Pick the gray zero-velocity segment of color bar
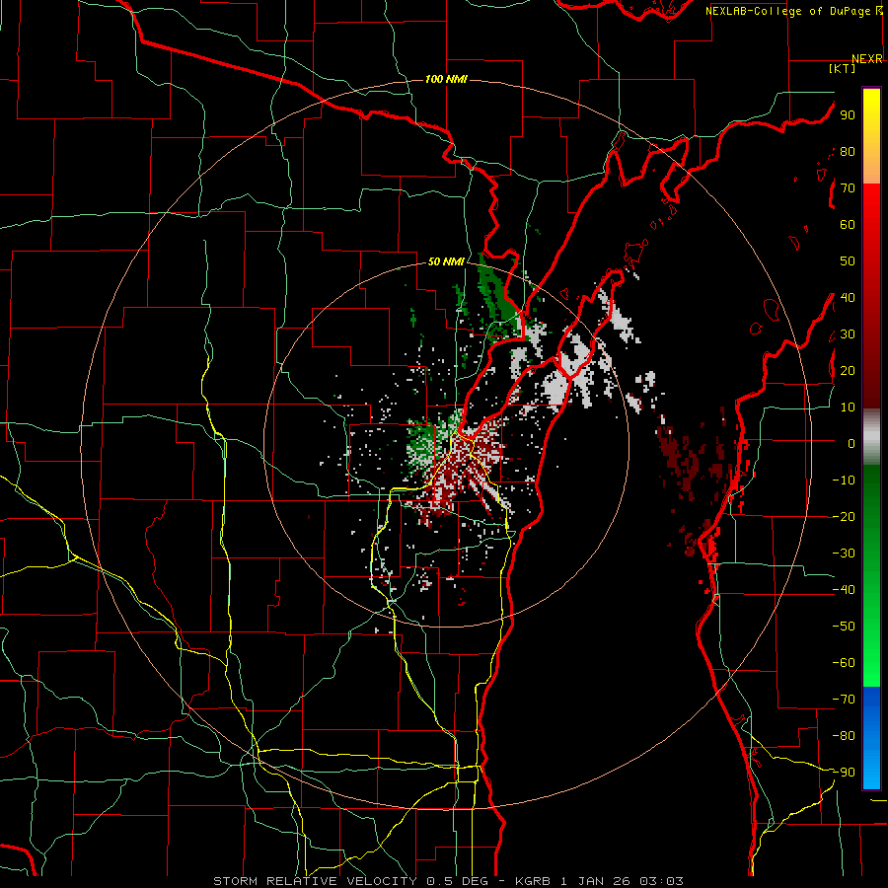The height and width of the screenshot is (888, 888). (x=871, y=437)
